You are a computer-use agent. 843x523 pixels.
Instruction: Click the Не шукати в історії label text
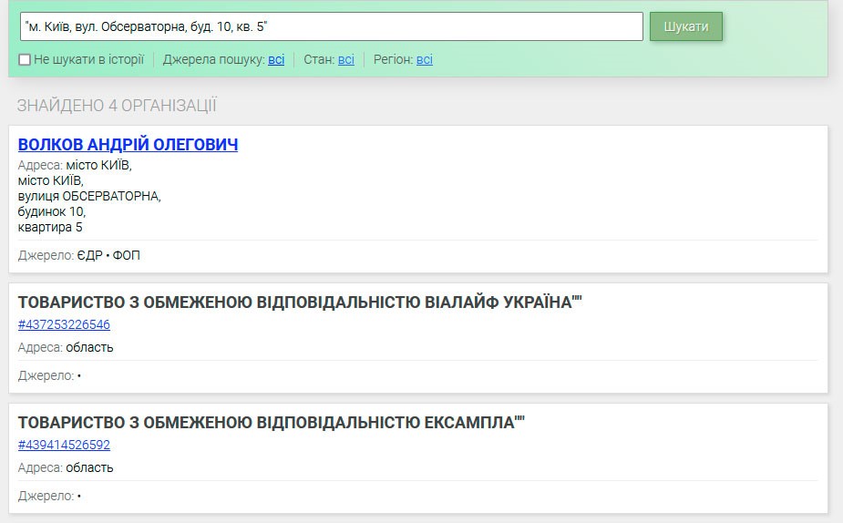[x=88, y=60]
